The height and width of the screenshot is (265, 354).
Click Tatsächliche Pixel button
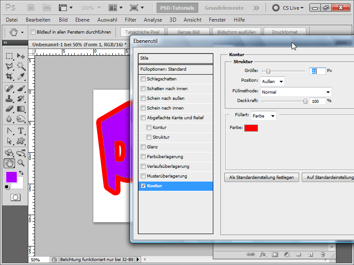pos(142,32)
